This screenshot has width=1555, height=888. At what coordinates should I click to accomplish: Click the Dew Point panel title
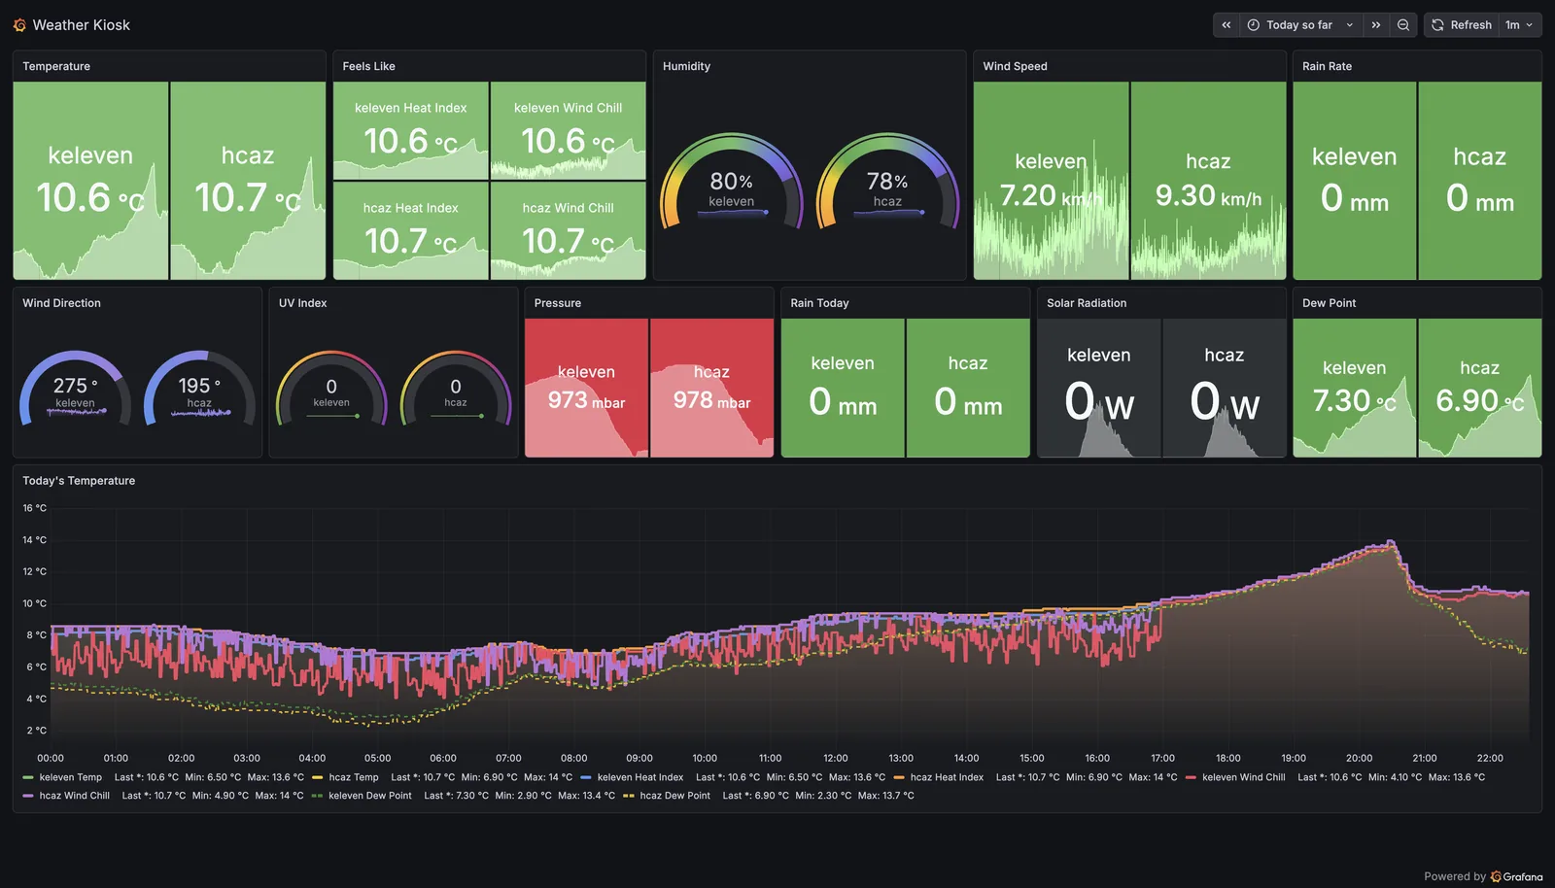tap(1329, 303)
